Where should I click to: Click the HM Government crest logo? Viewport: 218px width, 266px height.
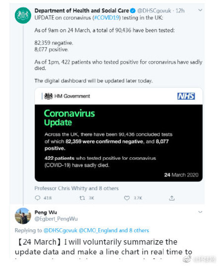pos(49,96)
